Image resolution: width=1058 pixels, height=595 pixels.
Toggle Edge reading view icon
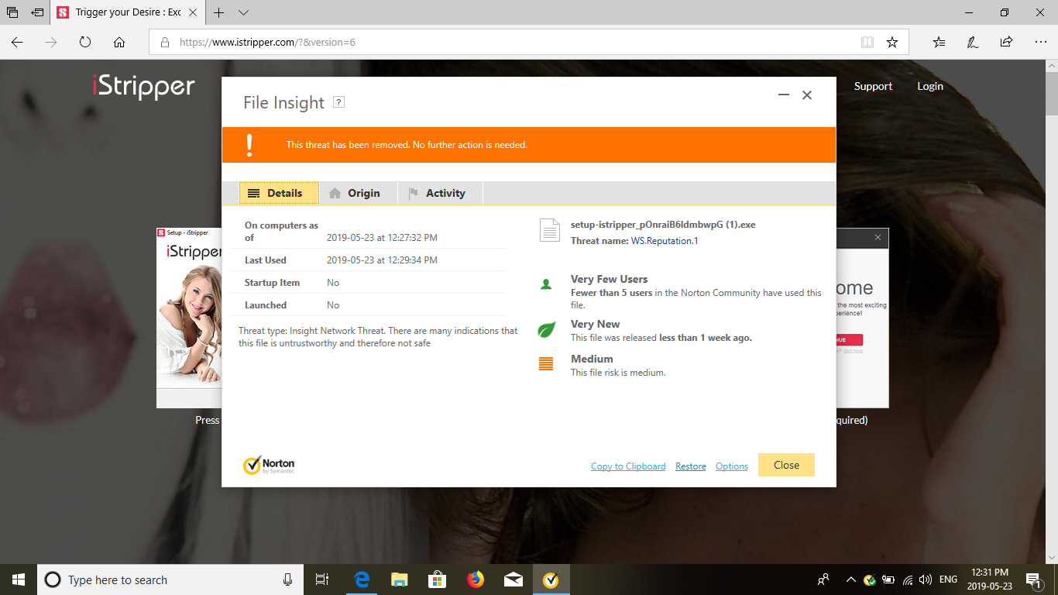(867, 43)
